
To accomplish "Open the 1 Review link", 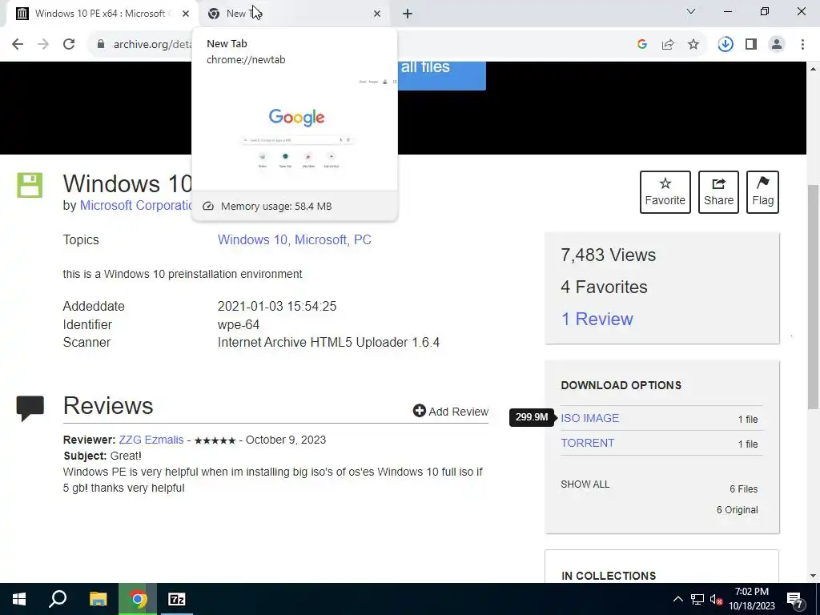I will [x=597, y=319].
